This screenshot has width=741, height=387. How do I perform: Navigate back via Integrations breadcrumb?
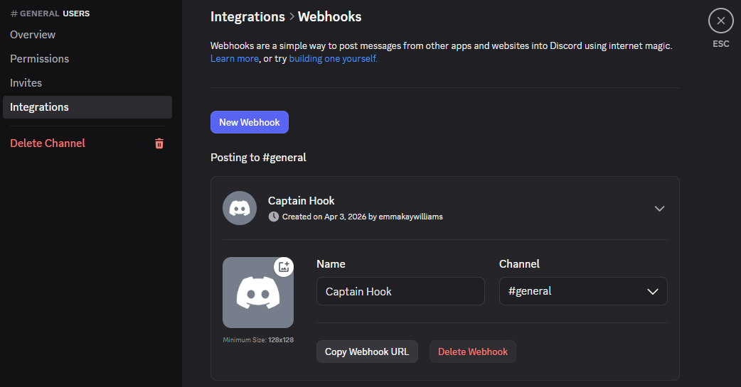247,16
